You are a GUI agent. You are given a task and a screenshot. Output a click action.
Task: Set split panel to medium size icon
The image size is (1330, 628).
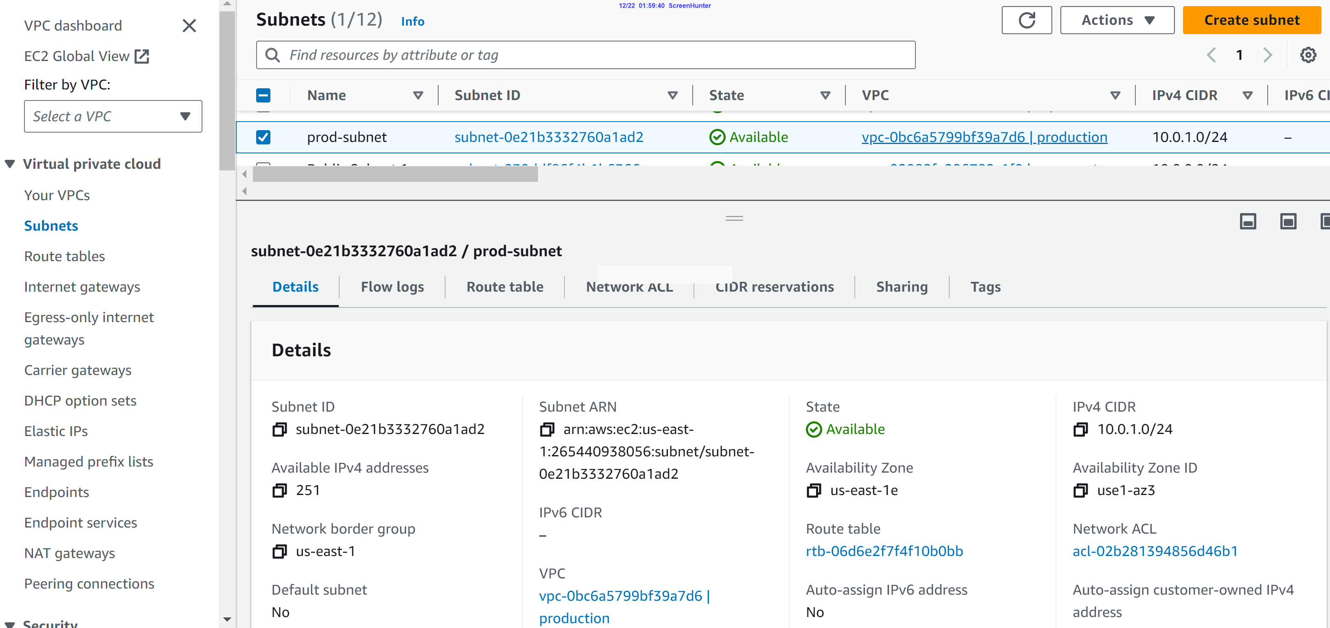(1288, 221)
